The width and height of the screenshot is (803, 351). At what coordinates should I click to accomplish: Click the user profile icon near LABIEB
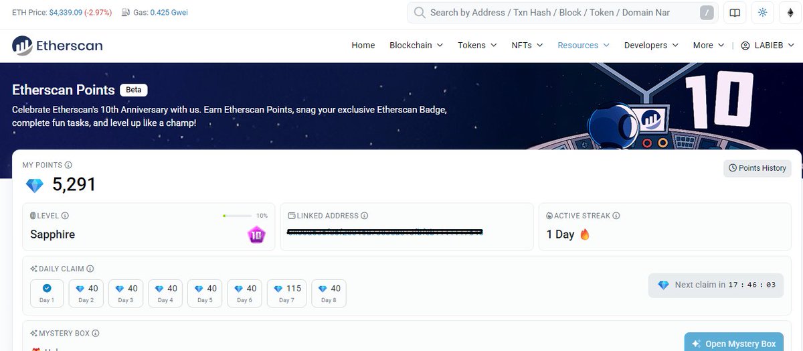click(745, 46)
